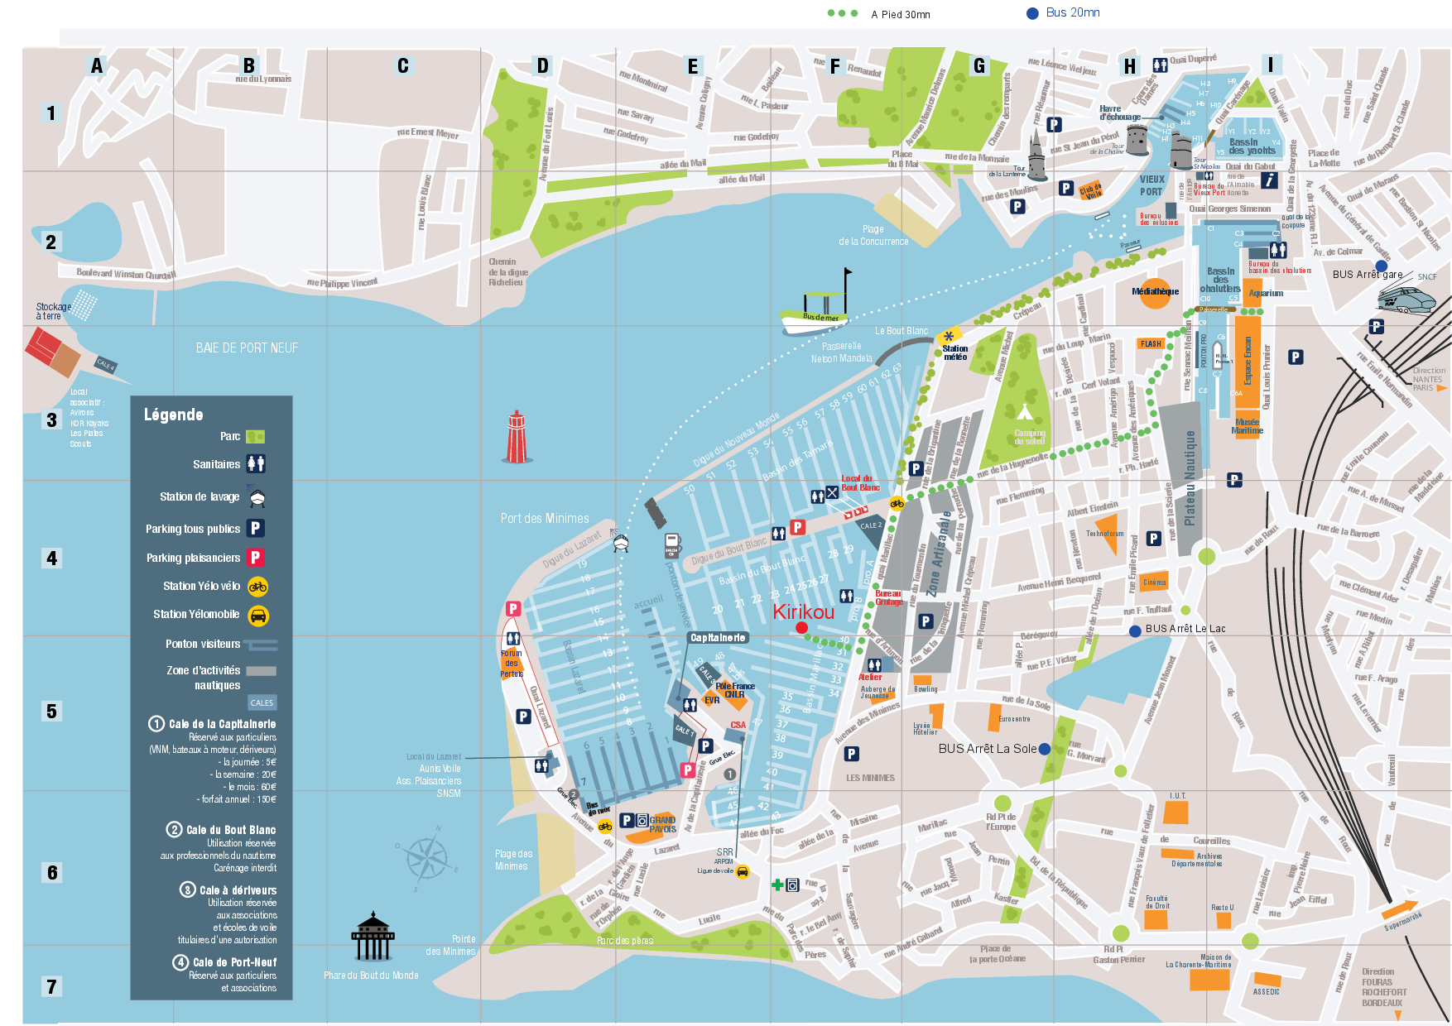Click the compass rose near Plage des Minimes
1452x1026 pixels.
[427, 857]
